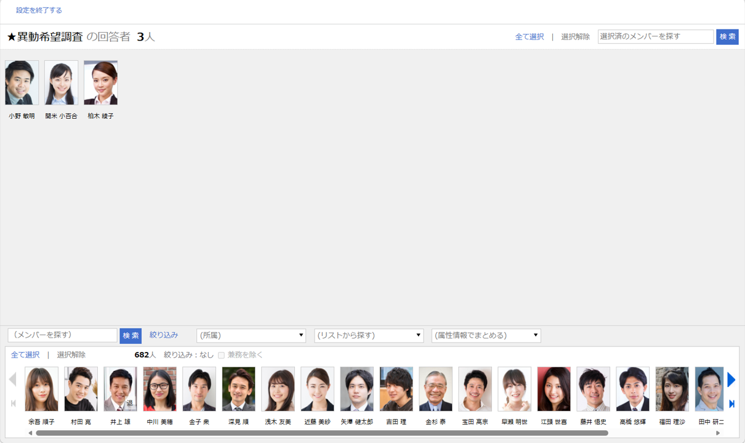Select respondent 開米 小百合 photo
Viewport: 745px width, 443px height.
pos(62,82)
